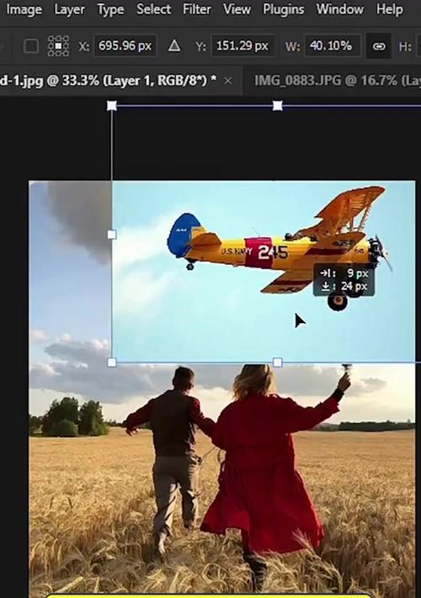421x598 pixels.
Task: Click the Y position input field
Action: (242, 46)
